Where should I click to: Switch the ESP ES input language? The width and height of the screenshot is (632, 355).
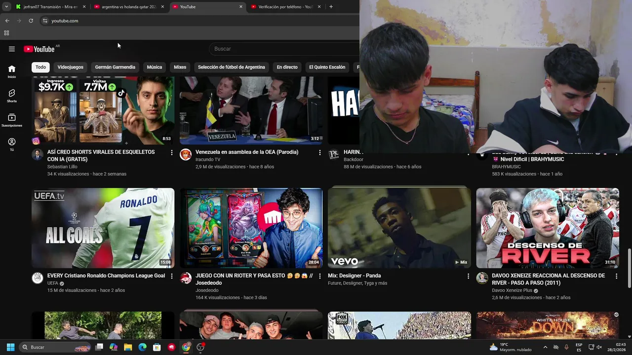[x=579, y=347]
